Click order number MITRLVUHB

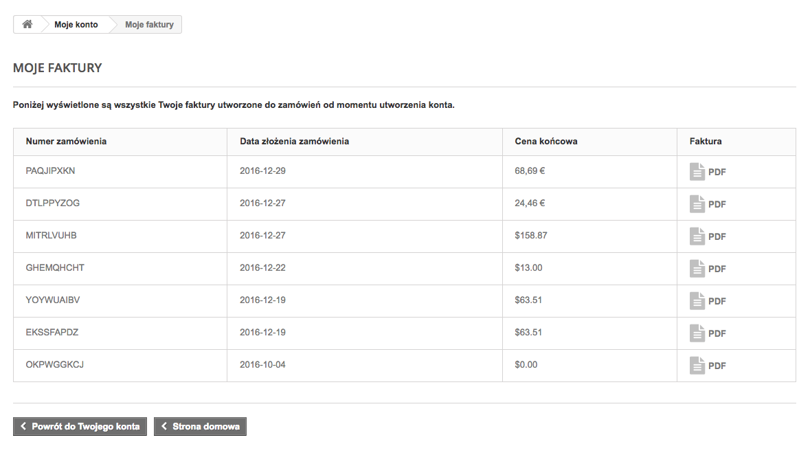pyautogui.click(x=51, y=236)
